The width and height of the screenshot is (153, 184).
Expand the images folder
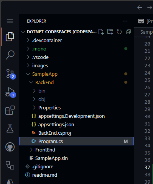coord(28,65)
